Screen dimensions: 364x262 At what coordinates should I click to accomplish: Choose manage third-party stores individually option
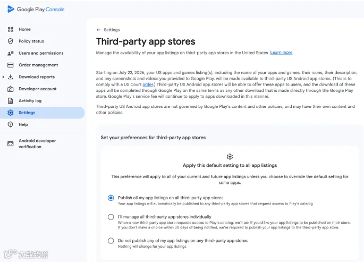[111, 217]
